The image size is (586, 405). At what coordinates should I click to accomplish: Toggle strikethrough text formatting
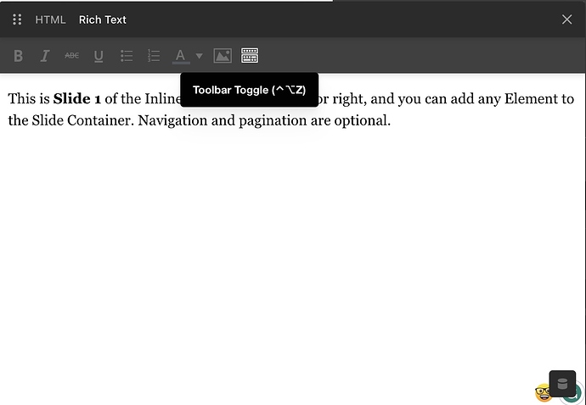[x=71, y=56]
